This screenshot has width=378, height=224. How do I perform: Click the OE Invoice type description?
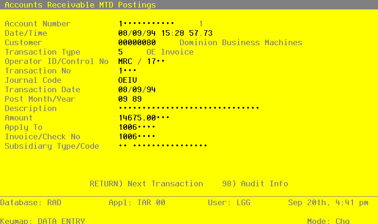click(x=170, y=52)
